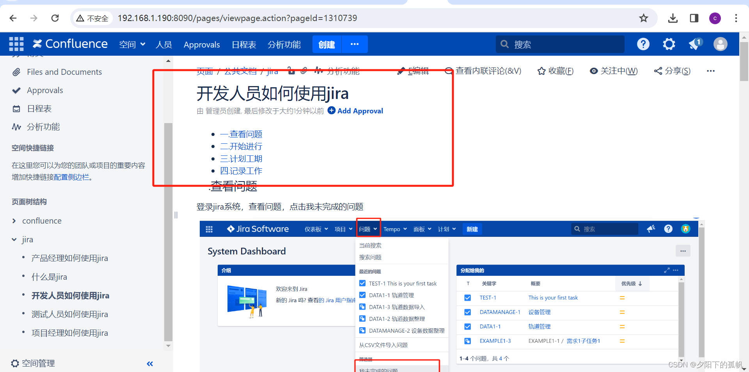The width and height of the screenshot is (749, 372).
Task: Open the System Dashboard ellipsis button
Action: pyautogui.click(x=683, y=251)
